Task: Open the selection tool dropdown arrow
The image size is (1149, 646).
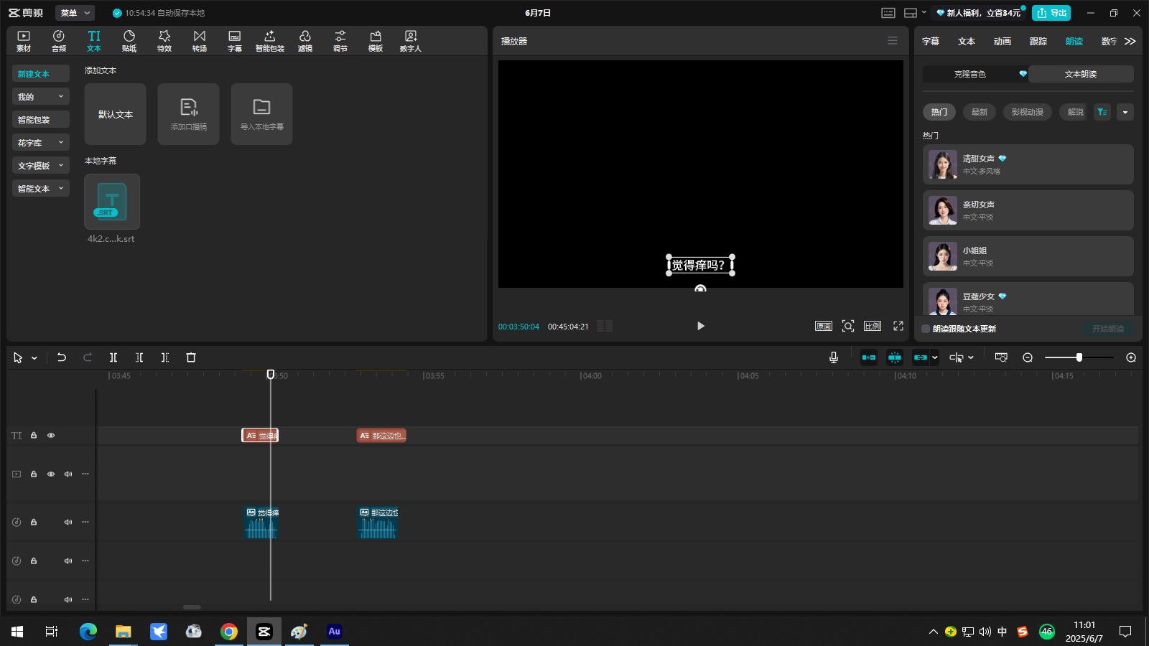Action: (34, 358)
